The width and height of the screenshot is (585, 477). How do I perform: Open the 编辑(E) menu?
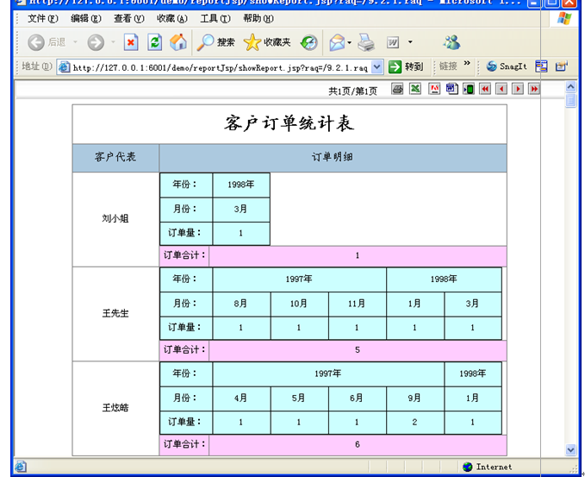coord(86,18)
